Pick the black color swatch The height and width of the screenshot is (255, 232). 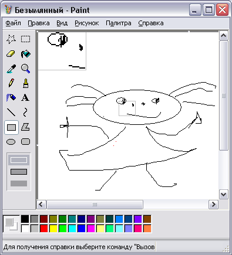[x=25, y=219]
